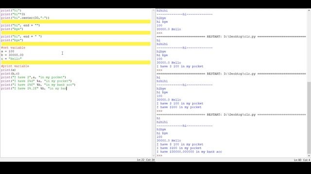Viewport: 311px width, 174px height.
Task: Click the #print variable comment
Action: (15, 66)
